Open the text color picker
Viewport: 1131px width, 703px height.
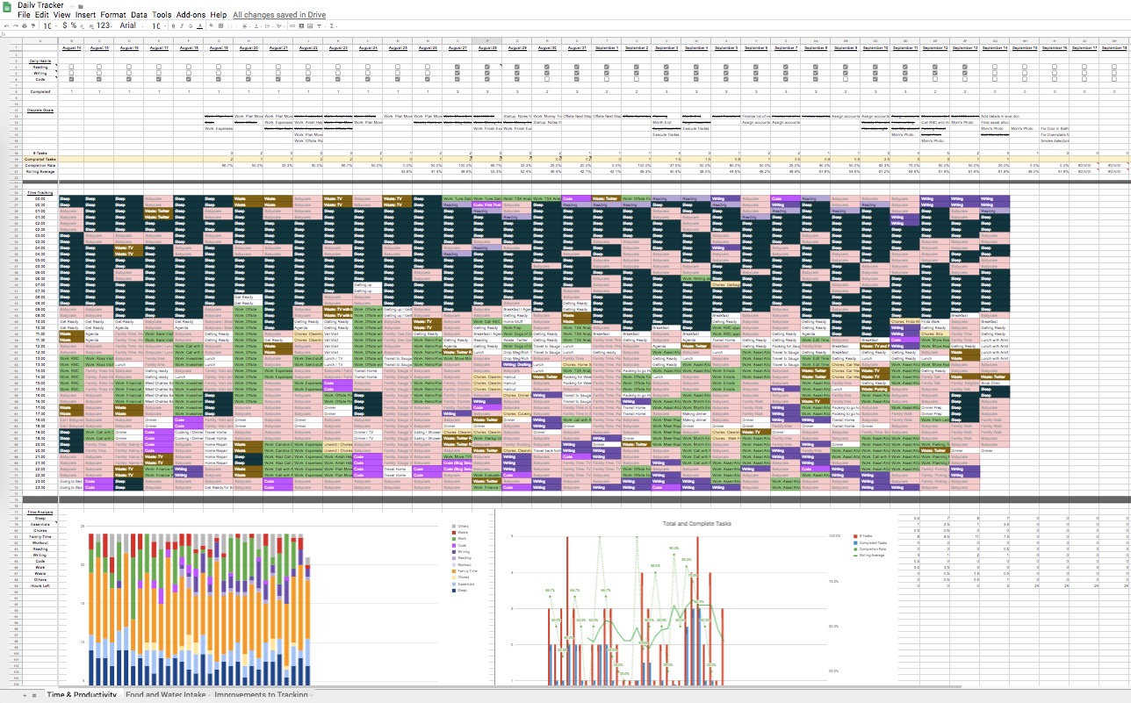(x=200, y=26)
